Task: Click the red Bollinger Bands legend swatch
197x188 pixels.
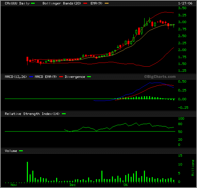Action: click(85, 3)
